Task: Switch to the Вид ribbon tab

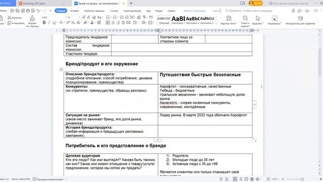Action: coord(148,11)
